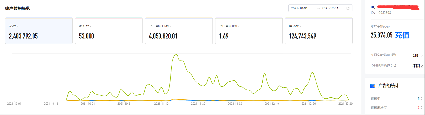Select the 当日累计GMV metric card
Screen dimensions: 425x115
179,31
